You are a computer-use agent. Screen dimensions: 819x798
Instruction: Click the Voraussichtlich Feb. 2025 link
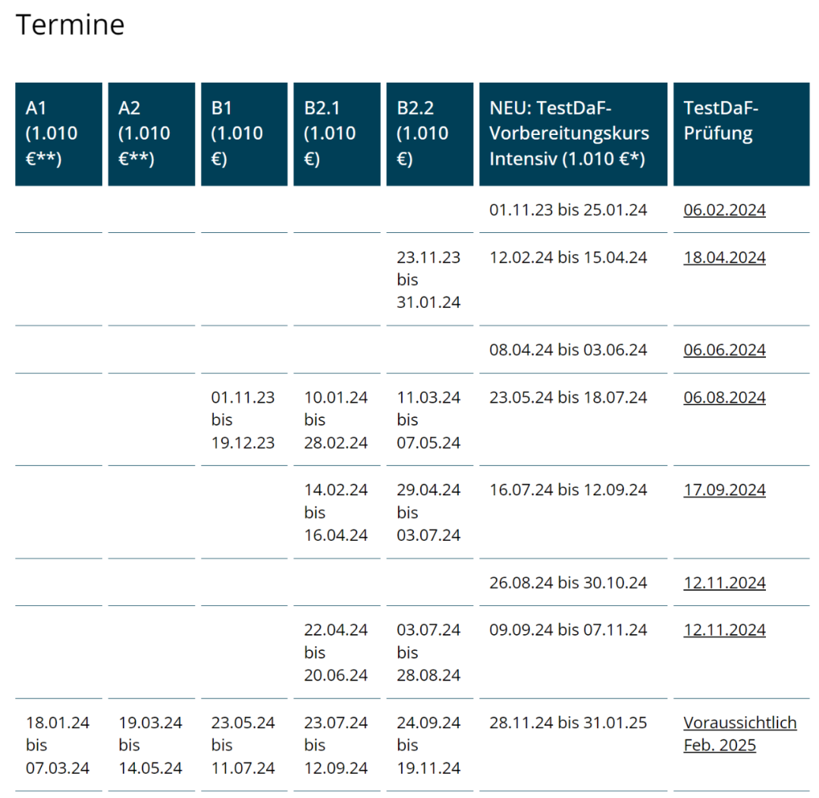click(739, 734)
